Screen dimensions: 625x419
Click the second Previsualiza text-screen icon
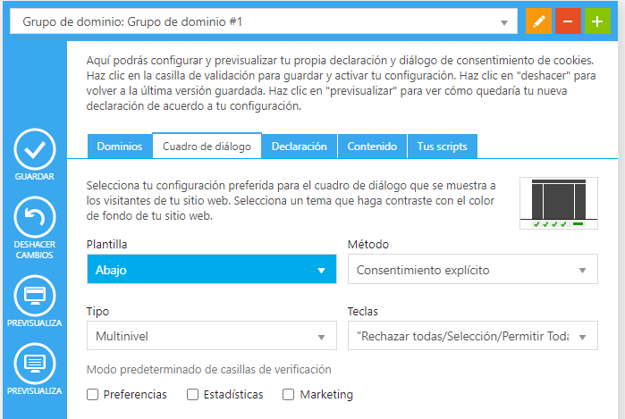(x=35, y=364)
